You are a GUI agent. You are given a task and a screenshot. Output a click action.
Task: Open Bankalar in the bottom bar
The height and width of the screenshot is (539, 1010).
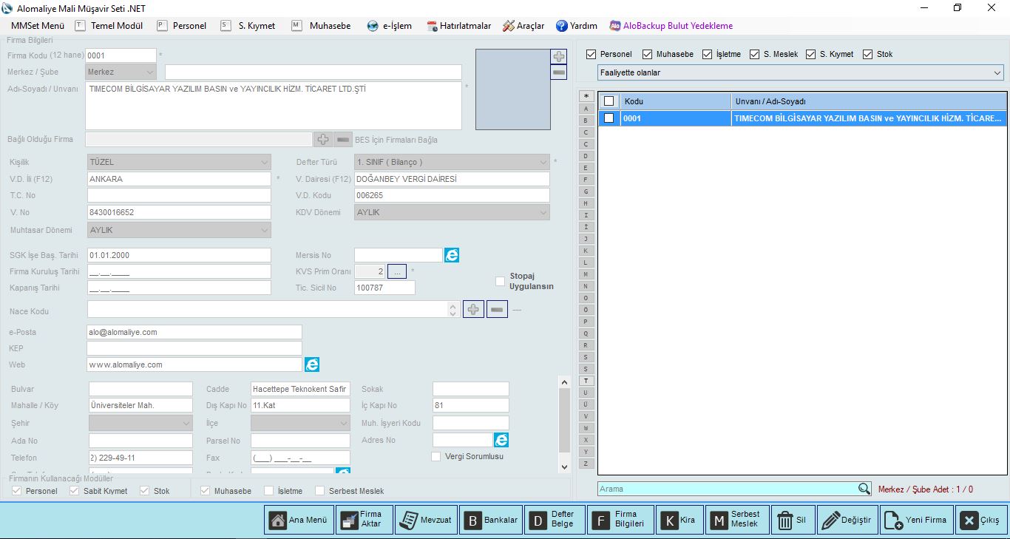click(491, 520)
